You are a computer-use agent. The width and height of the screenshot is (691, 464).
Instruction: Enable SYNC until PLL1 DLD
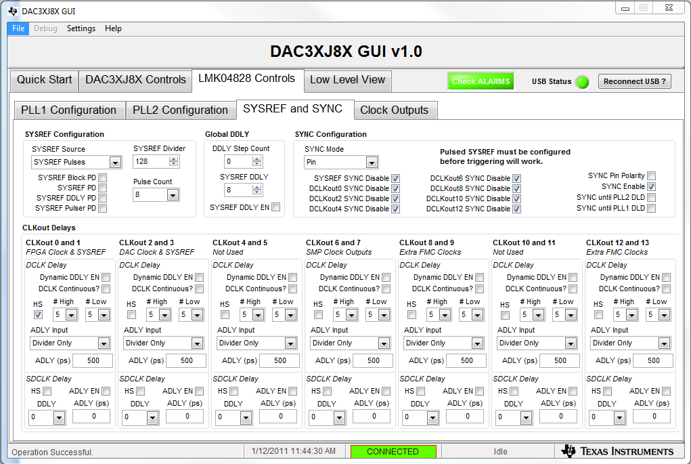click(651, 208)
